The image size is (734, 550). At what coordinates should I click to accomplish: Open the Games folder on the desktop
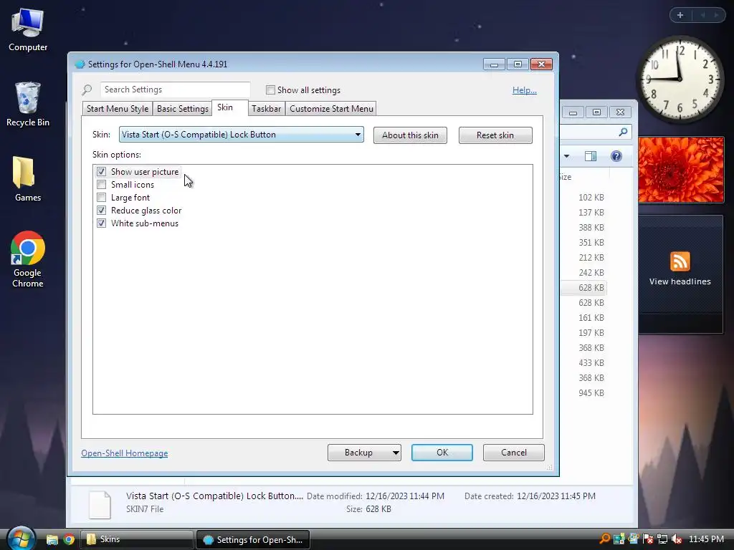click(x=28, y=179)
